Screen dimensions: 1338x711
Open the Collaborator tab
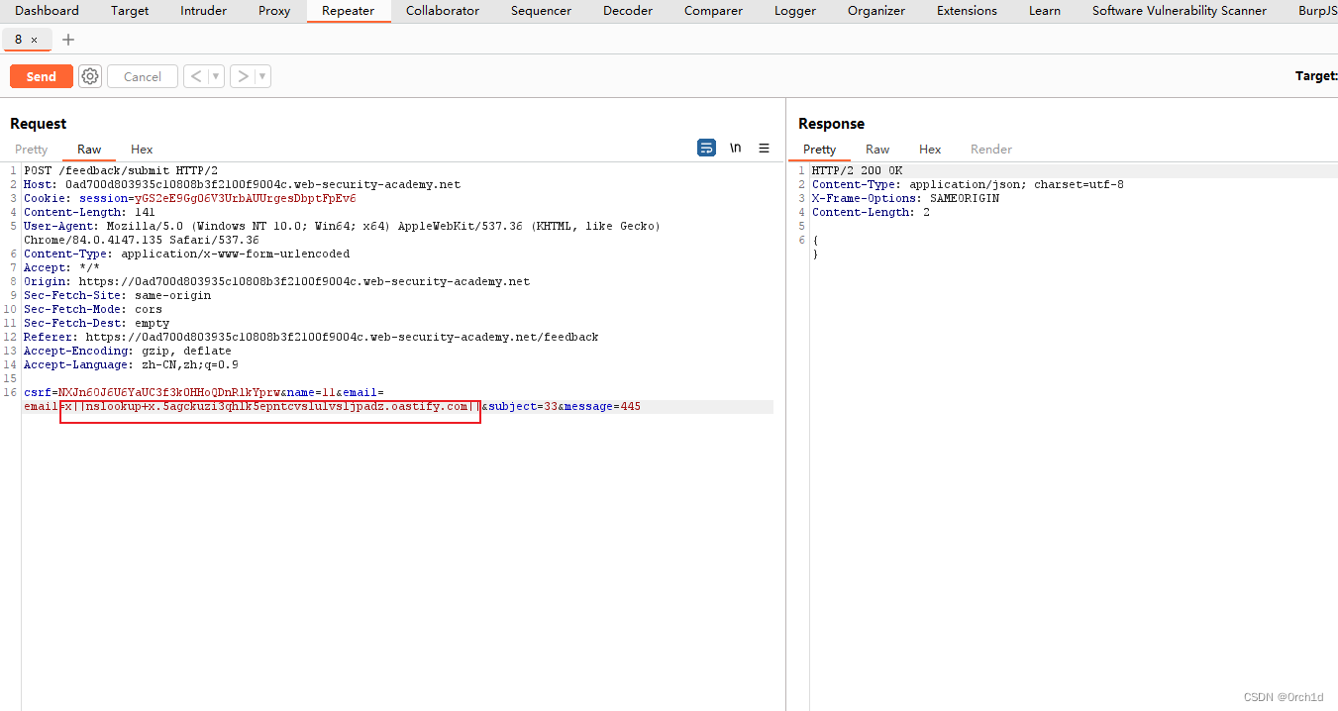click(x=443, y=11)
